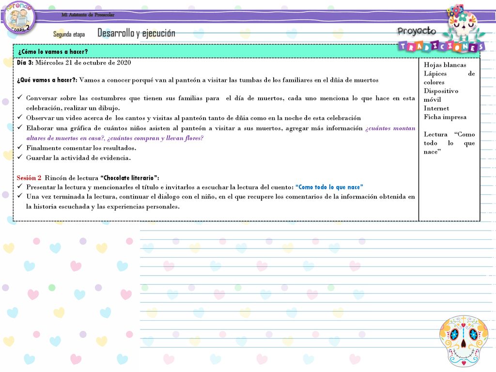Click the skull with flower crown at top right
Viewport: 496px width, 372px height.
[x=463, y=23]
